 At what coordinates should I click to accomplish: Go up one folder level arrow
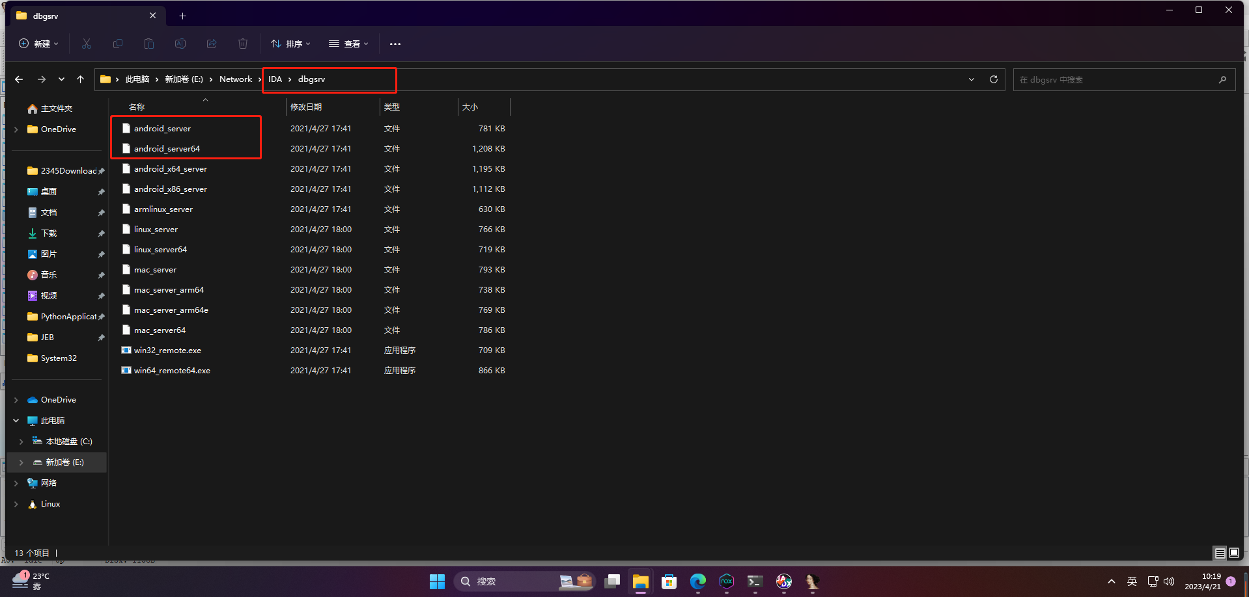tap(80, 79)
